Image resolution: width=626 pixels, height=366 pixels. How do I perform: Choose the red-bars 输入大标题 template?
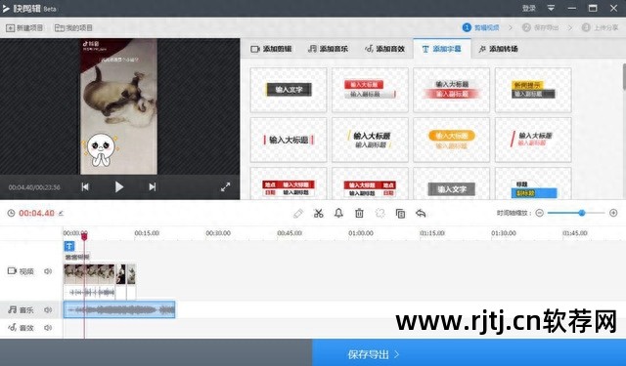coord(289,140)
